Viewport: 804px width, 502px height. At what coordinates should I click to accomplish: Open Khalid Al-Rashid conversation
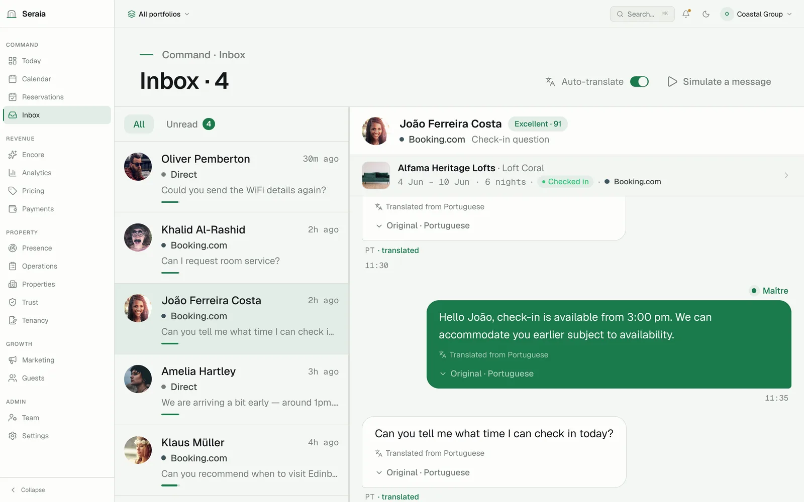232,247
